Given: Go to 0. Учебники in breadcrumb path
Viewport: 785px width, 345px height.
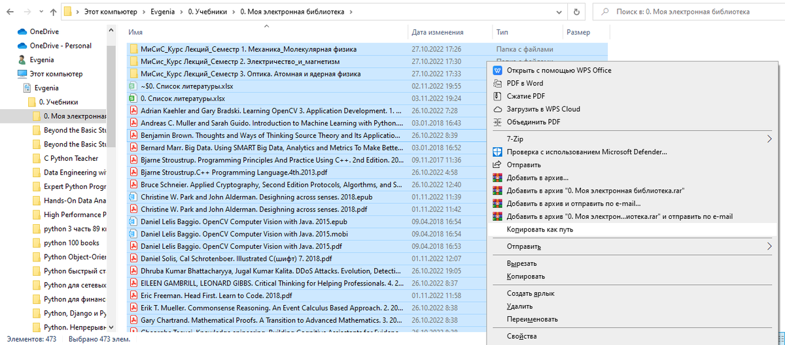Looking at the screenshot, I should 207,12.
